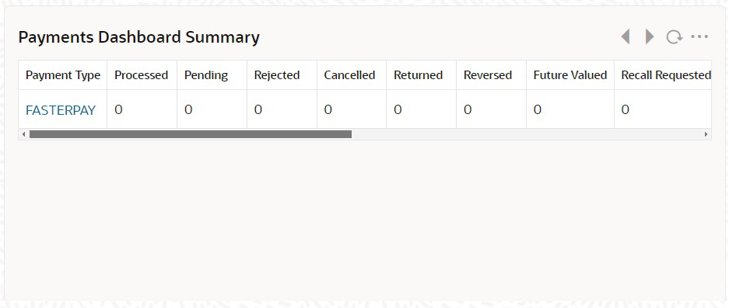The width and height of the screenshot is (729, 308).
Task: Select the Reversed column header
Action: click(491, 75)
